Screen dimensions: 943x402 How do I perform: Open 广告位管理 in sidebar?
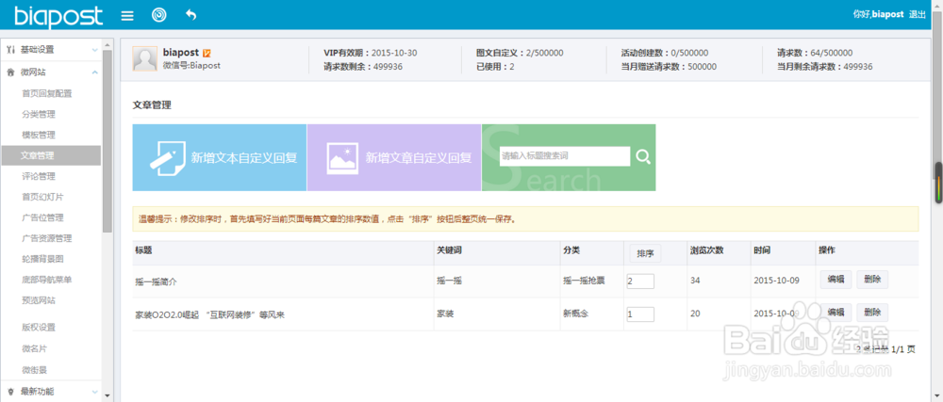coord(42,217)
